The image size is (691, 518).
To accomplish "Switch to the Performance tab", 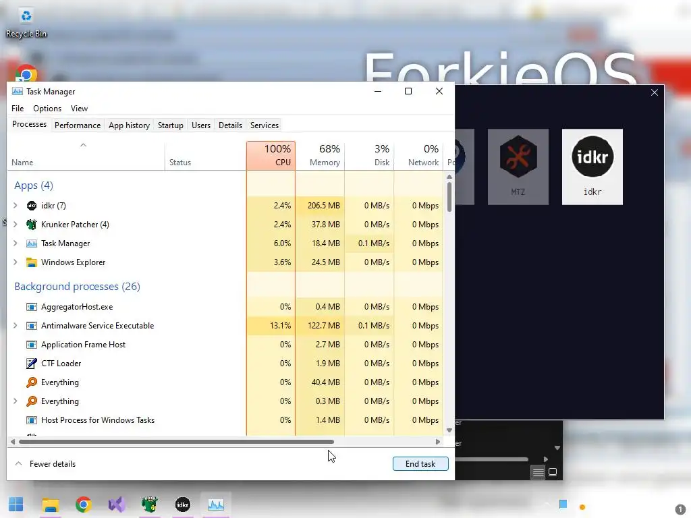I will pyautogui.click(x=78, y=125).
